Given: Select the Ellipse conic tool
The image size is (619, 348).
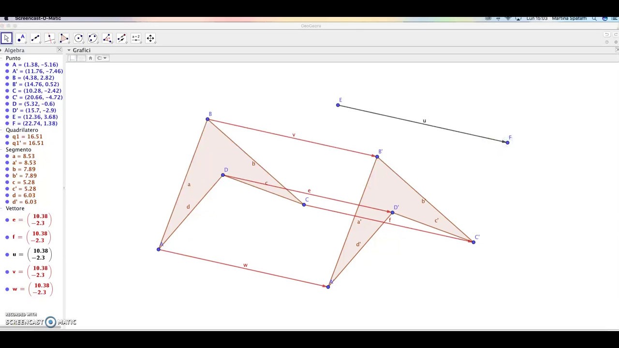Looking at the screenshot, I should tap(93, 38).
